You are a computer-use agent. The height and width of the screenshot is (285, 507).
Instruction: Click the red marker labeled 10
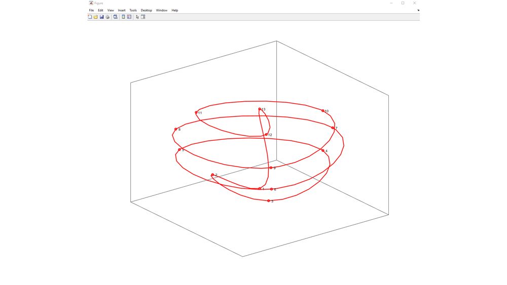pyautogui.click(x=323, y=110)
